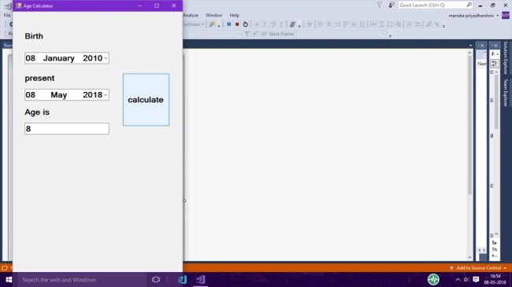Open the document window list dropdown arrow
This screenshot has height=287, width=512.
(x=470, y=46)
